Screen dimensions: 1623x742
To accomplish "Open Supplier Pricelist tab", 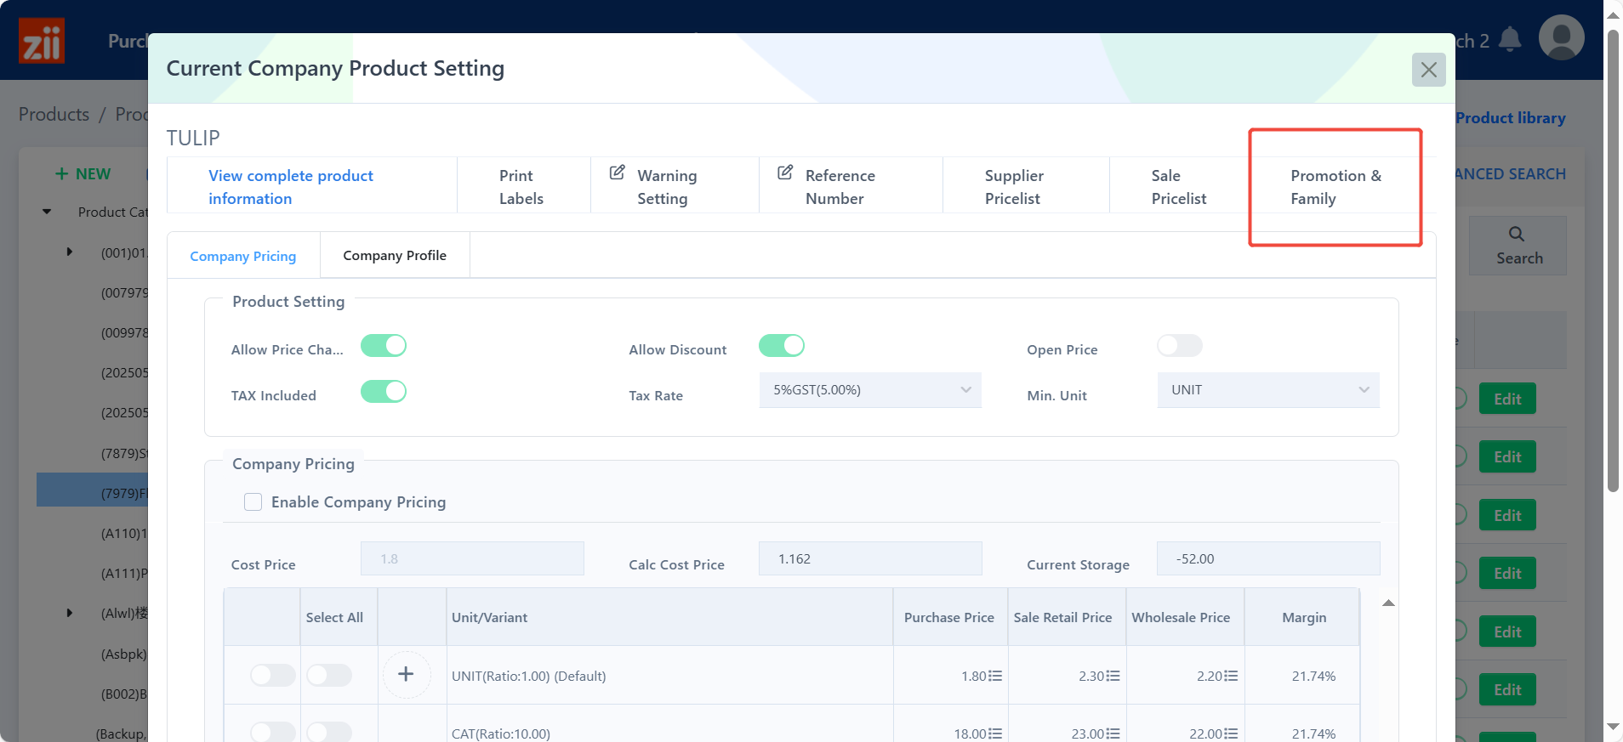I will click(1014, 187).
